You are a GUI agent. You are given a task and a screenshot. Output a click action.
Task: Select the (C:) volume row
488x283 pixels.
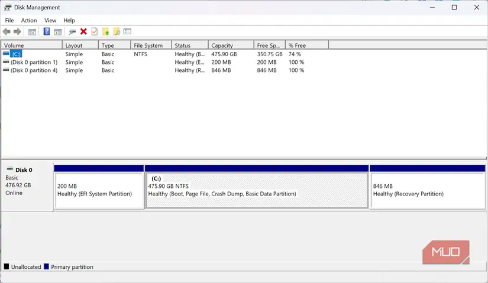point(165,54)
